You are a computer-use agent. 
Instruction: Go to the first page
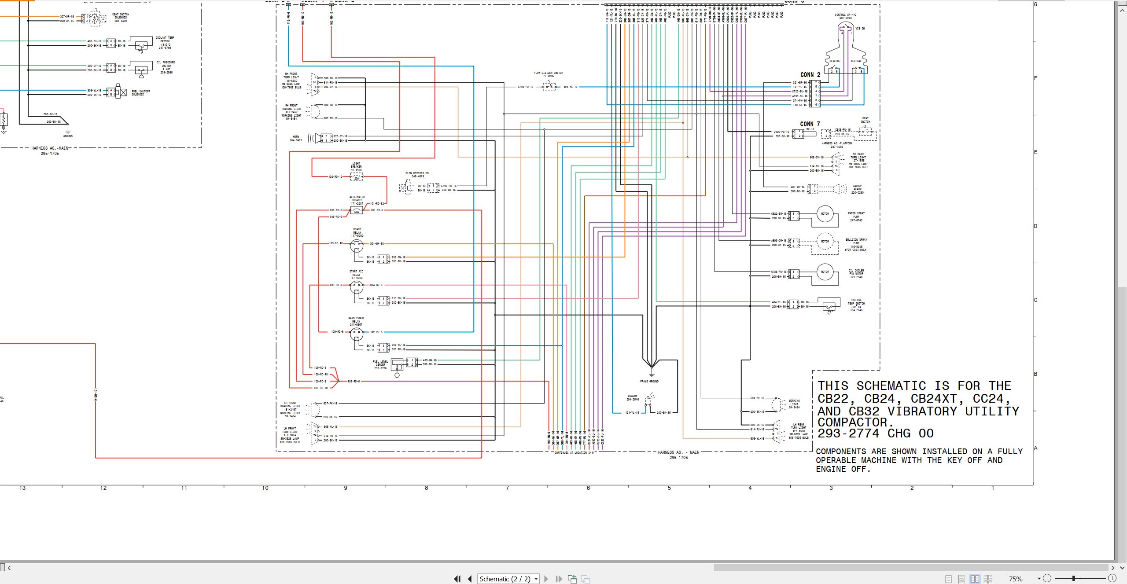tap(457, 579)
